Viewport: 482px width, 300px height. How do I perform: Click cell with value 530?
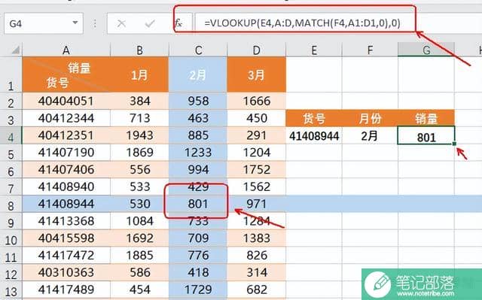coord(139,204)
